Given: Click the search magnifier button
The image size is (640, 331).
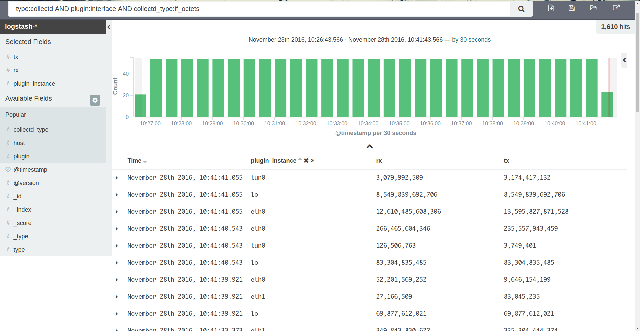Looking at the screenshot, I should click(521, 9).
